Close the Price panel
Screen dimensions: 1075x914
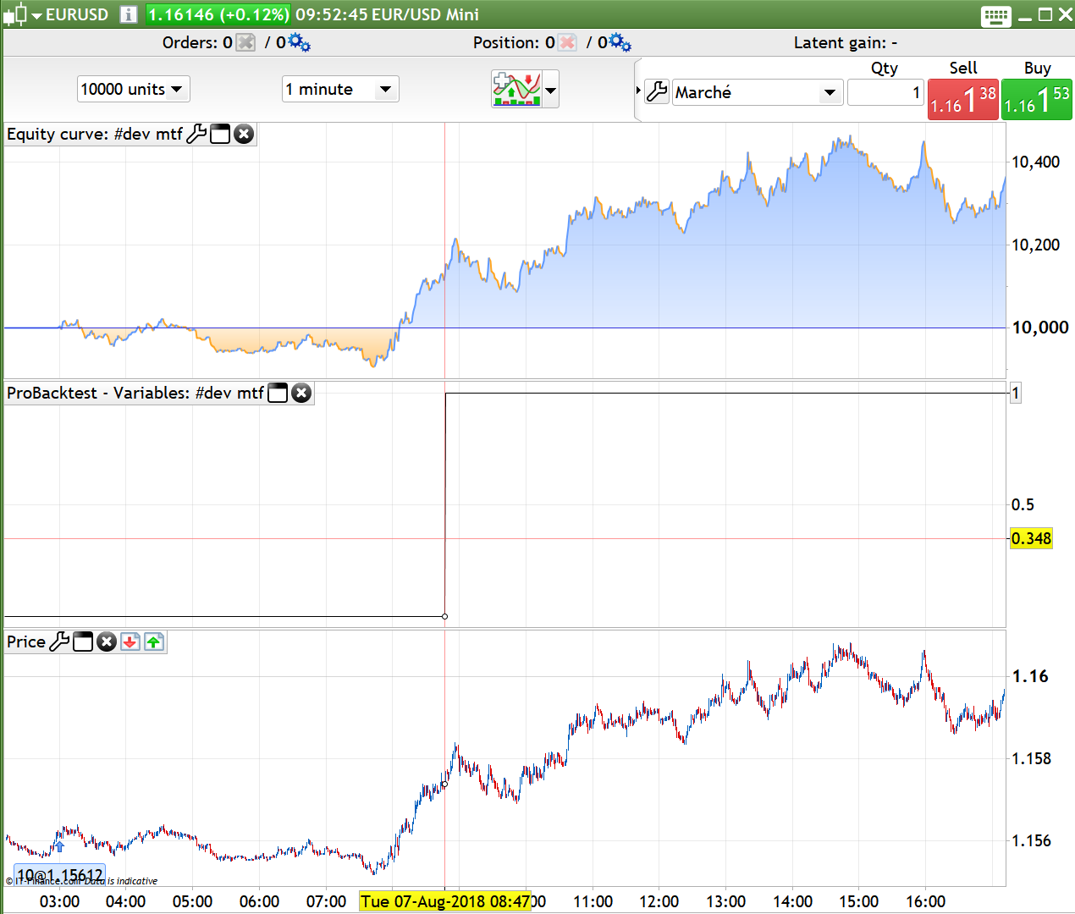click(107, 641)
